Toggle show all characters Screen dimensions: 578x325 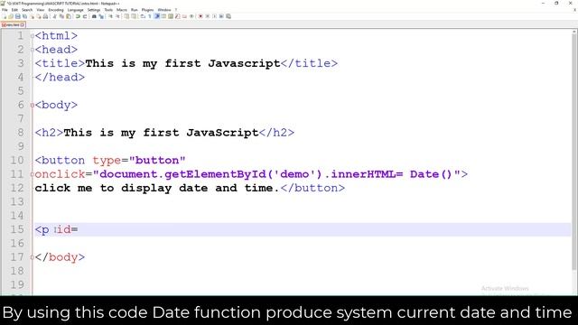(x=150, y=16)
